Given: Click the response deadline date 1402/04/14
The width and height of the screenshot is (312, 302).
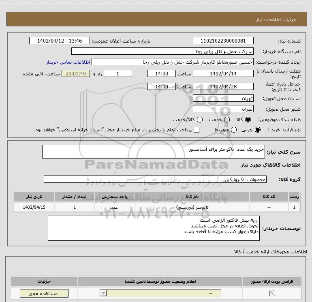Looking at the screenshot, I should [223, 73].
